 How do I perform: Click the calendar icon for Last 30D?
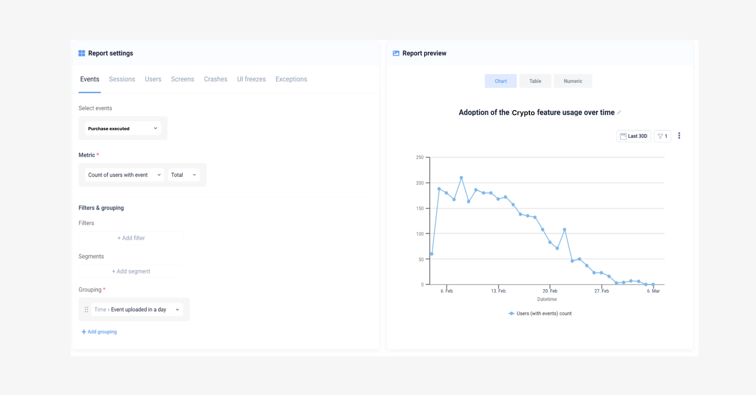(x=623, y=136)
